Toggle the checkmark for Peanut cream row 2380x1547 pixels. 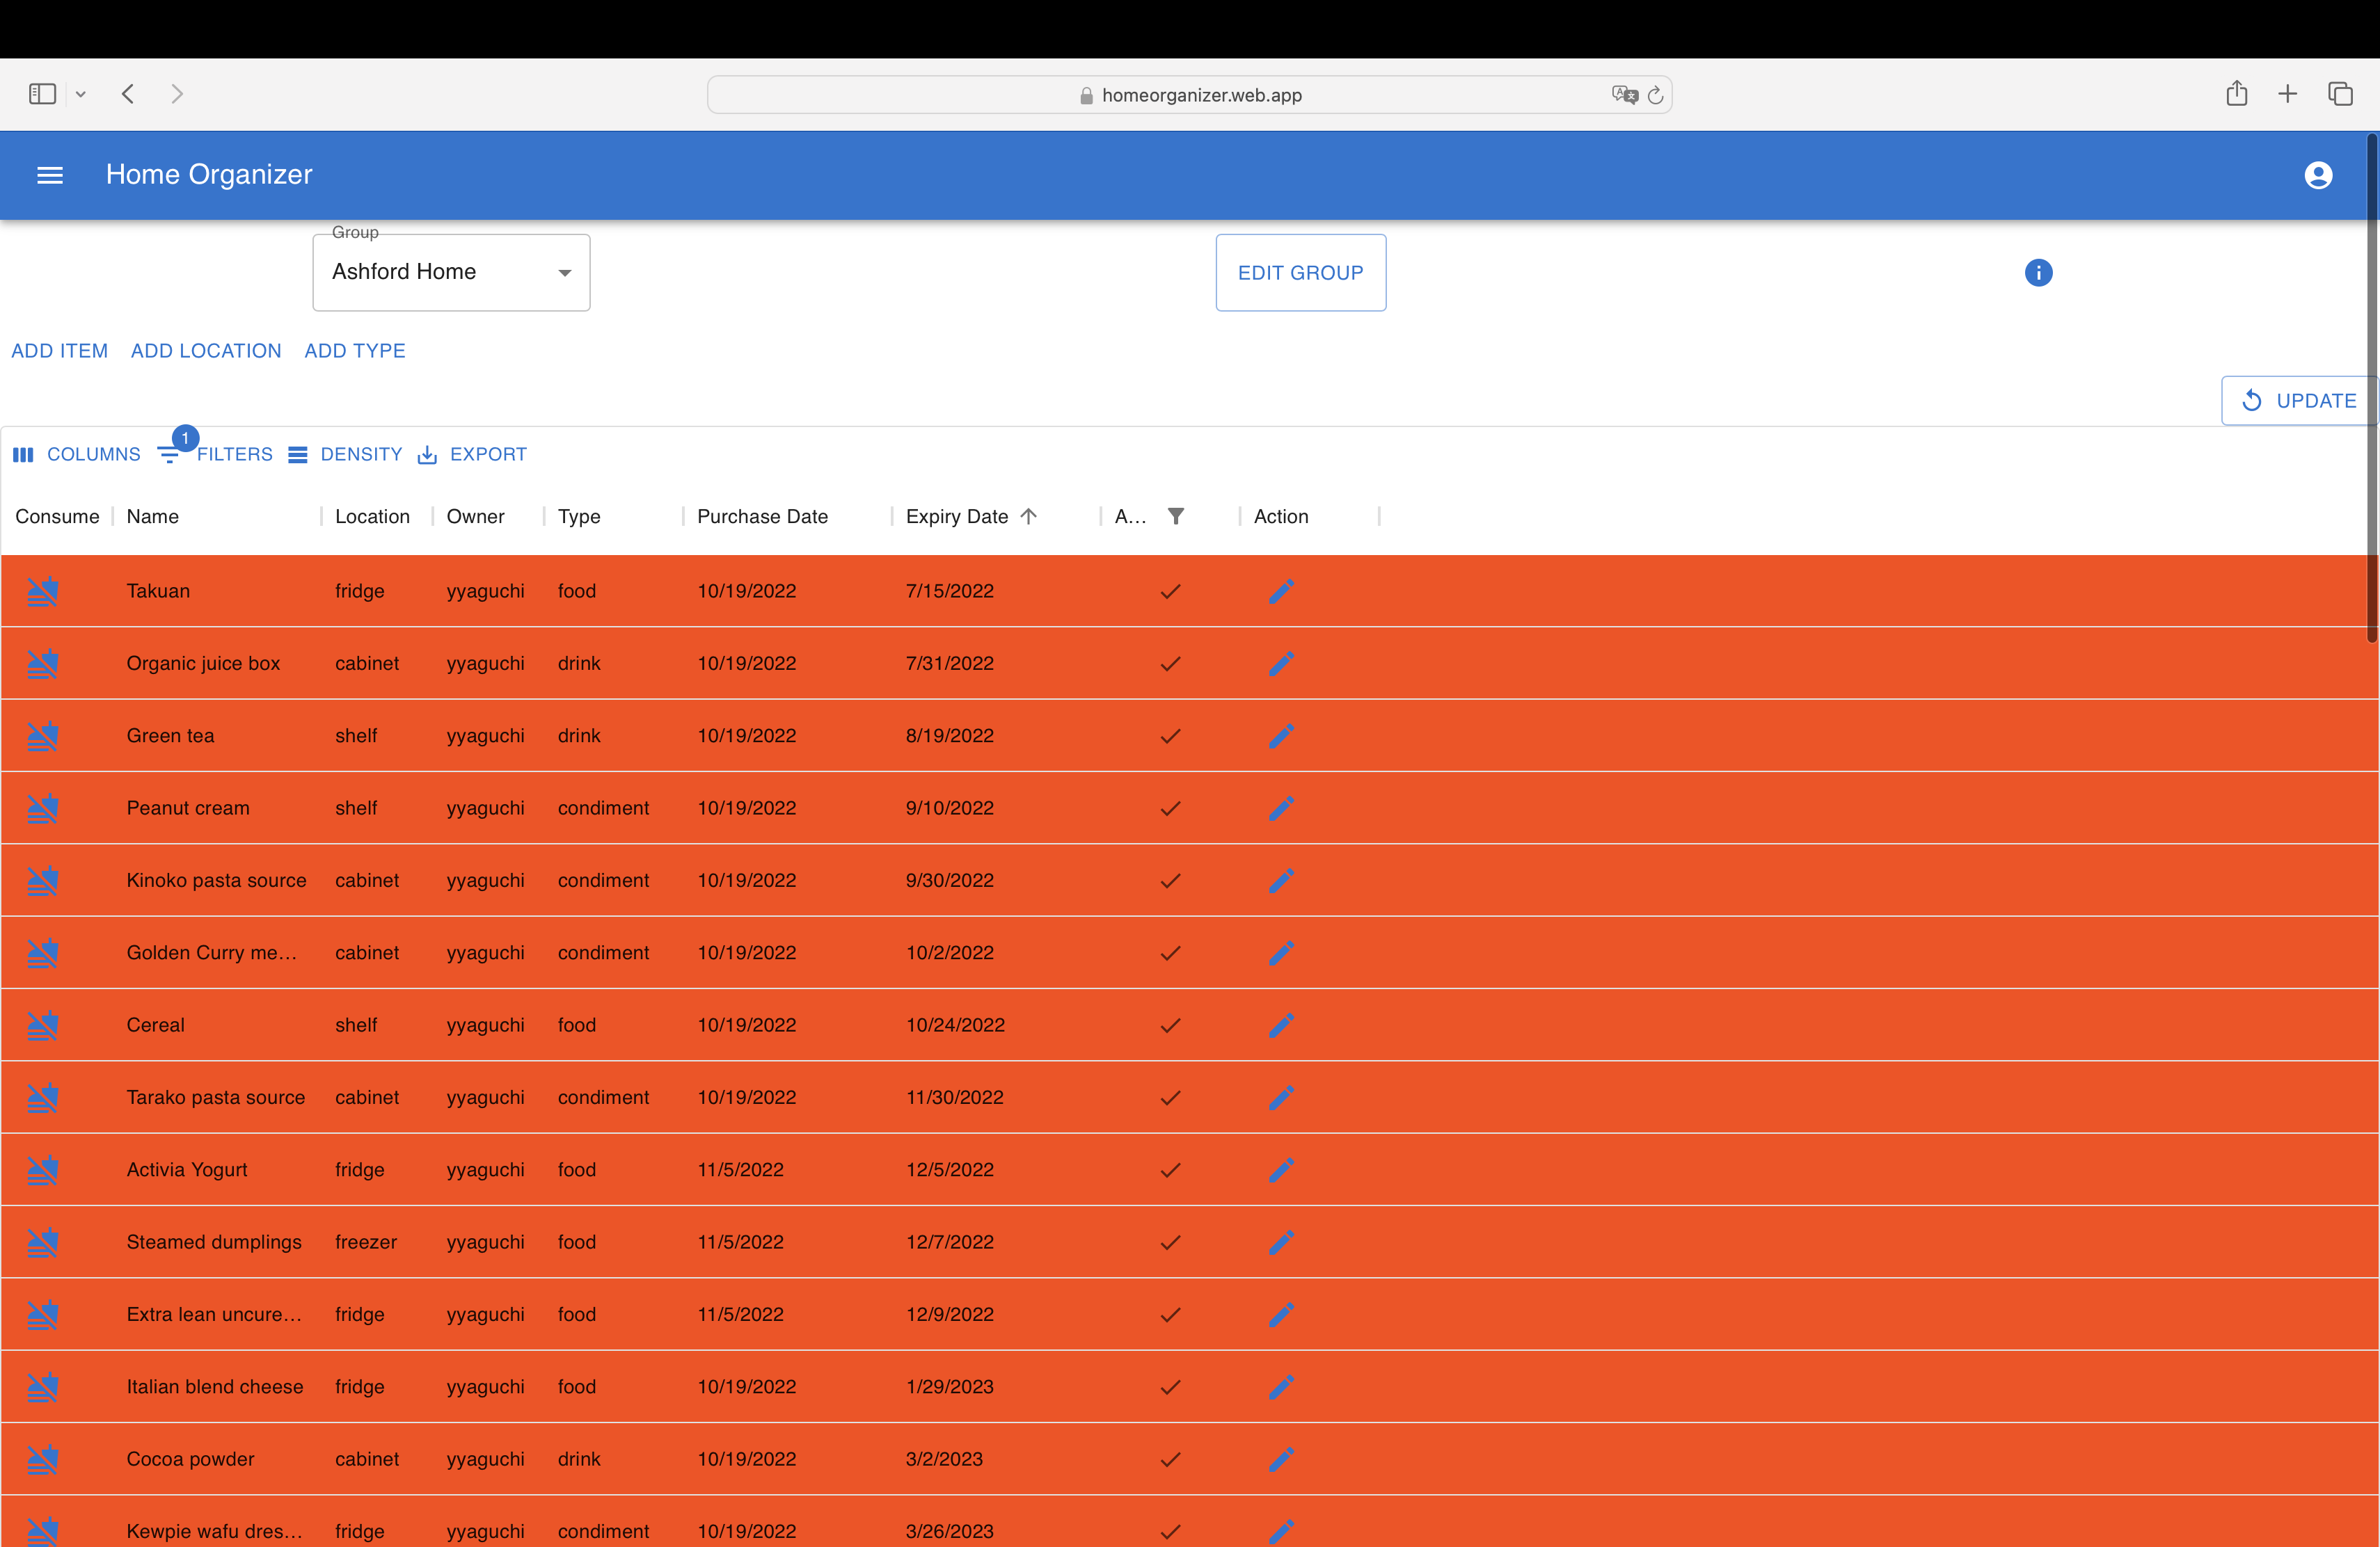tap(1170, 808)
